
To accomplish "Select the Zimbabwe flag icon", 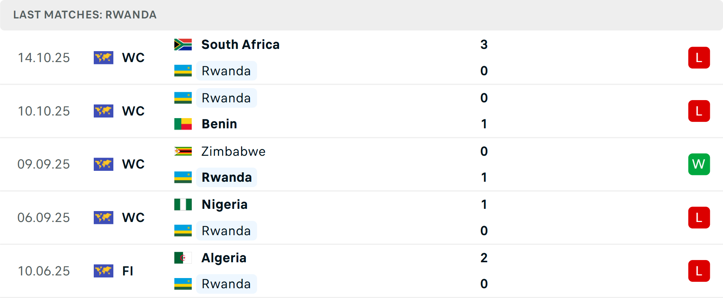I will (x=183, y=151).
